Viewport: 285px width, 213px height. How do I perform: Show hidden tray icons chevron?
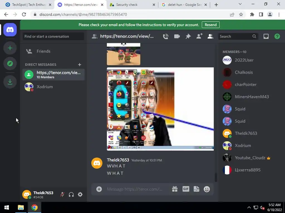pos(249,207)
